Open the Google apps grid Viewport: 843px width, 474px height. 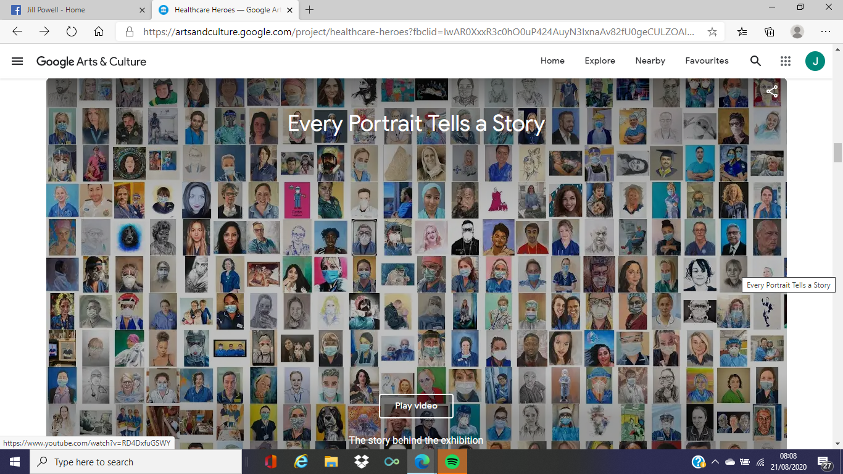click(x=785, y=61)
